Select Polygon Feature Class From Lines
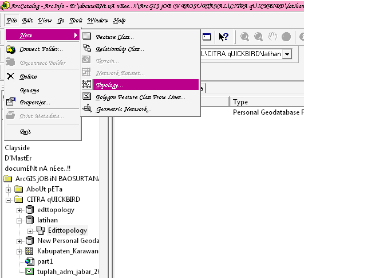This screenshot has width=391, height=278. [140, 97]
